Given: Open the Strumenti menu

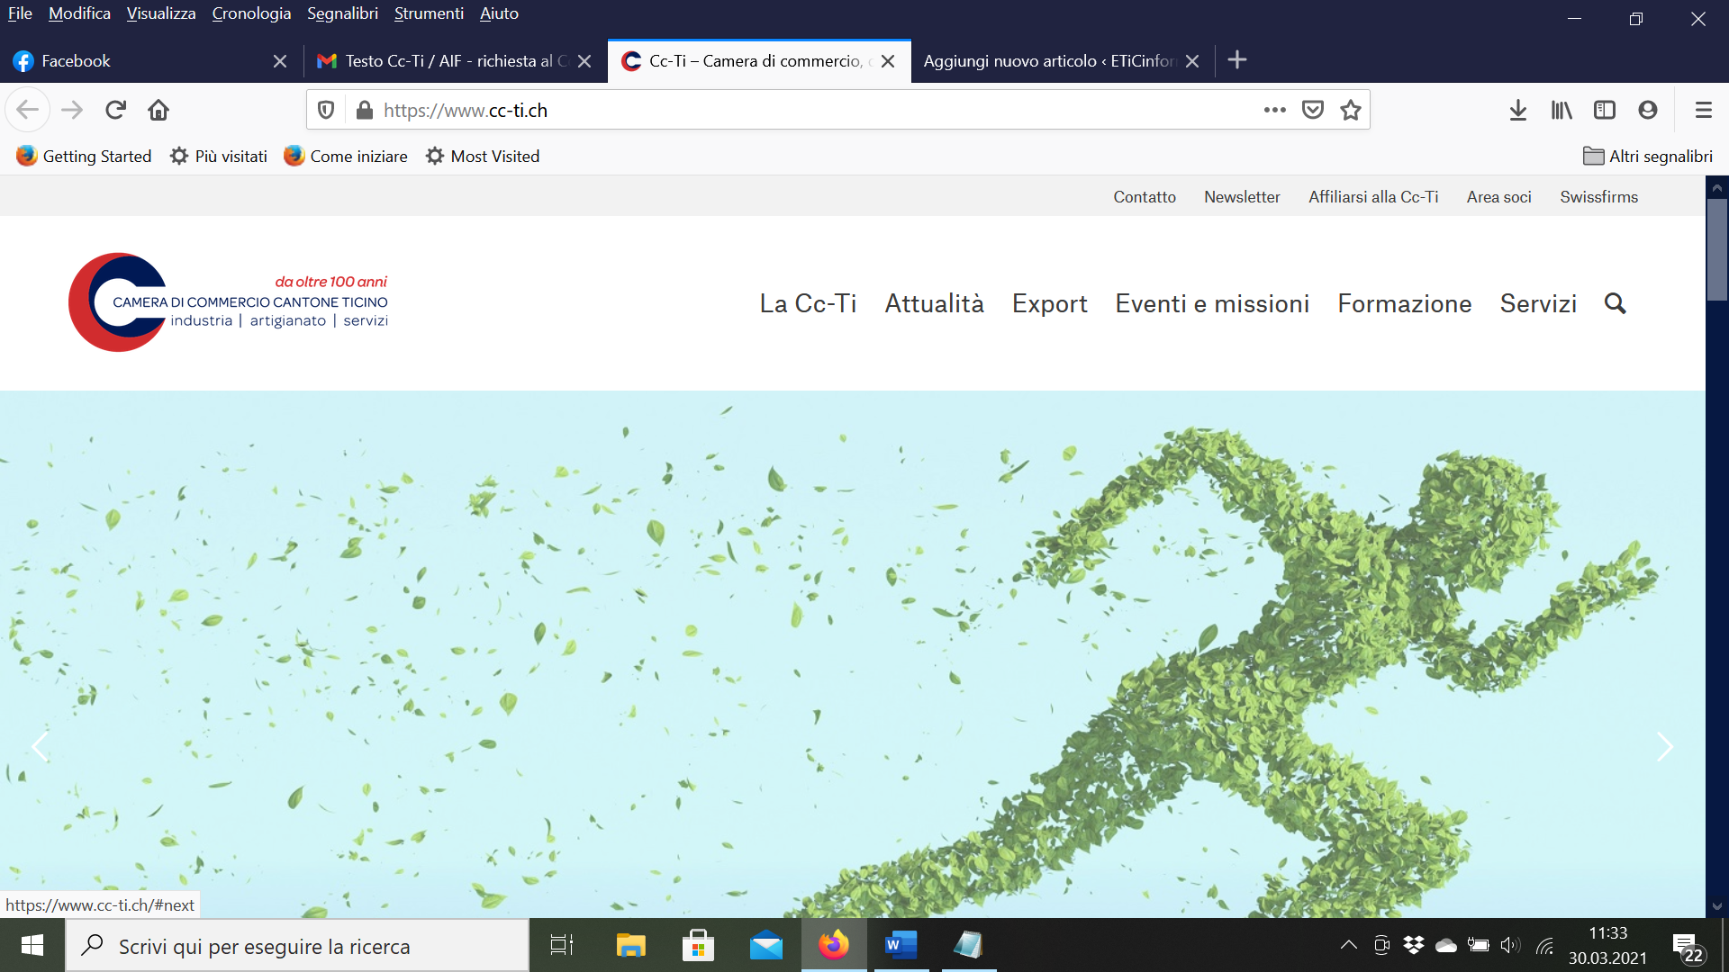Looking at the screenshot, I should click(429, 13).
